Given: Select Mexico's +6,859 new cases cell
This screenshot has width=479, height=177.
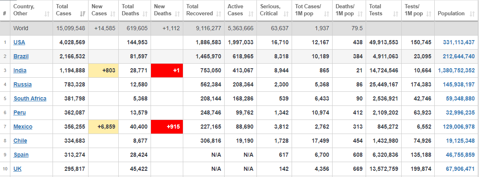Looking at the screenshot, I should 103,127.
